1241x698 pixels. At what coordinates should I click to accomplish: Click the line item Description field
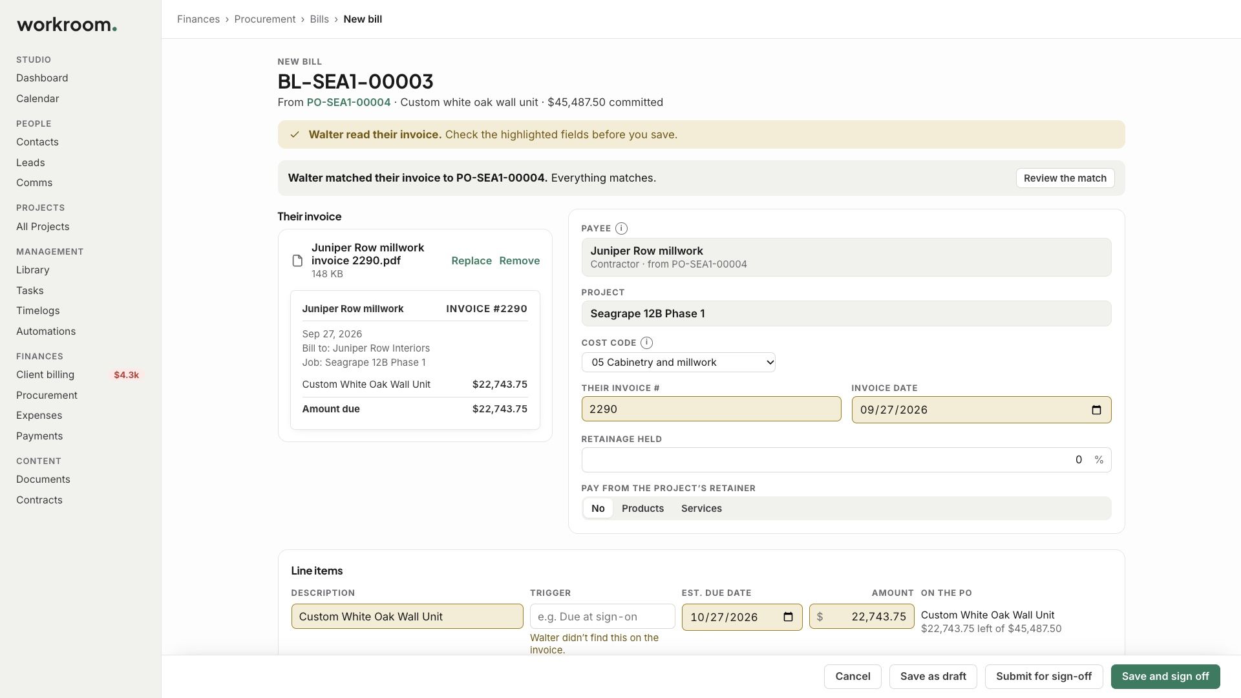tap(407, 617)
